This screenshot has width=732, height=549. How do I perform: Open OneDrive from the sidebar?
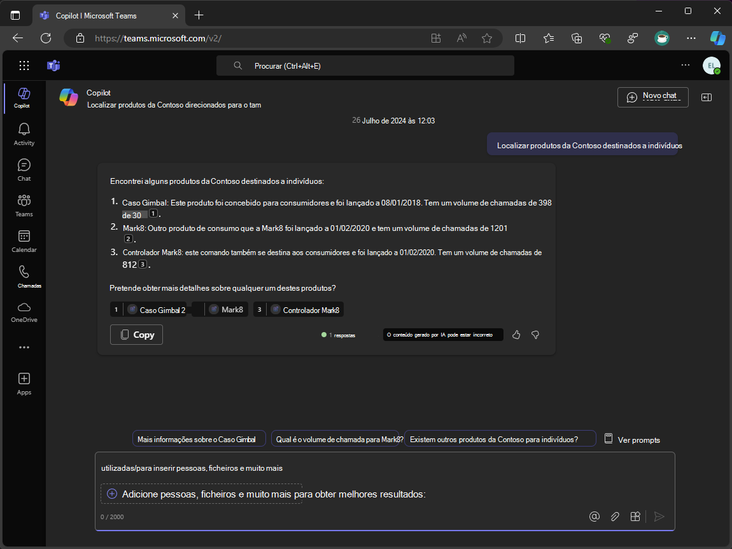pyautogui.click(x=24, y=312)
